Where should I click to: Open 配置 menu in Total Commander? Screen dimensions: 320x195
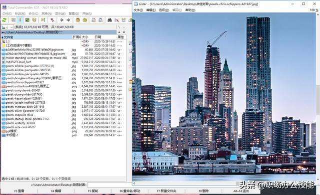point(73,14)
